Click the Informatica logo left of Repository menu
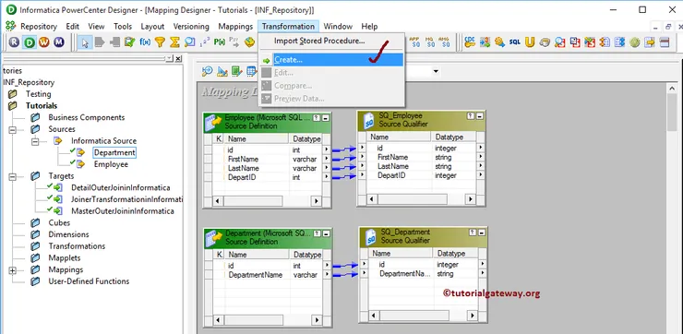 (10, 26)
